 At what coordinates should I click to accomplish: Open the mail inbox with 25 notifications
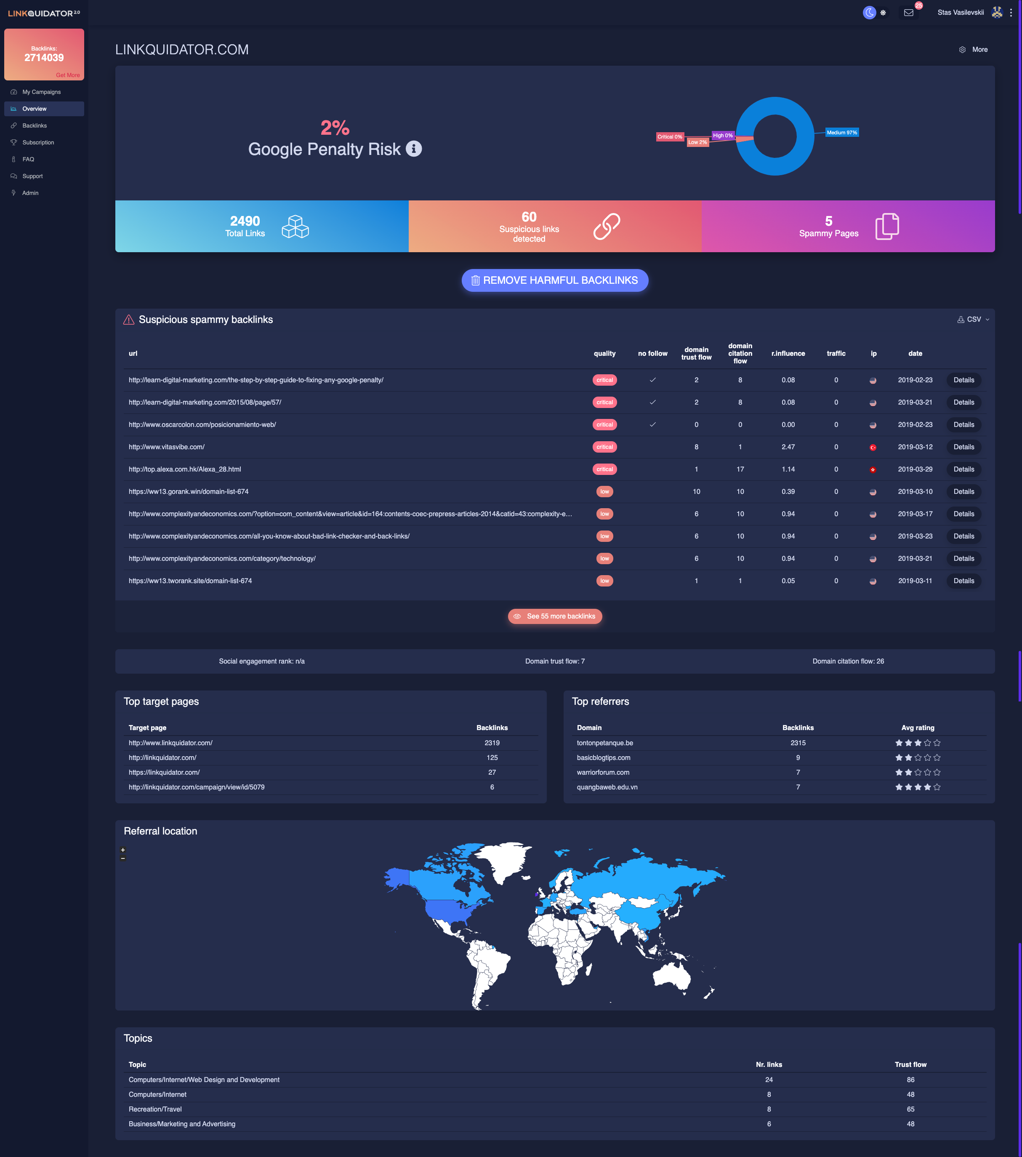coord(908,13)
